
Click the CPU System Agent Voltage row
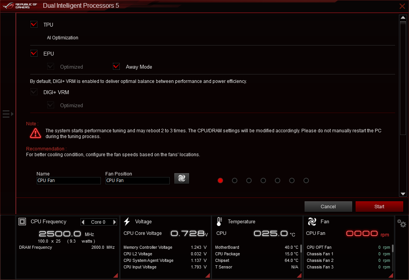coord(165,260)
